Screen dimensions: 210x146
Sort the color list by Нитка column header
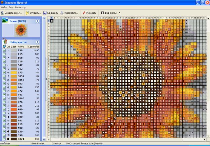pos(21,47)
